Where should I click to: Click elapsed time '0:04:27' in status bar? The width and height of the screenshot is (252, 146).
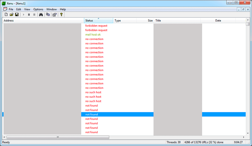click(x=238, y=142)
